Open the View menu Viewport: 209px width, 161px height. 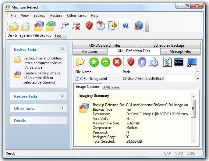[25, 16]
